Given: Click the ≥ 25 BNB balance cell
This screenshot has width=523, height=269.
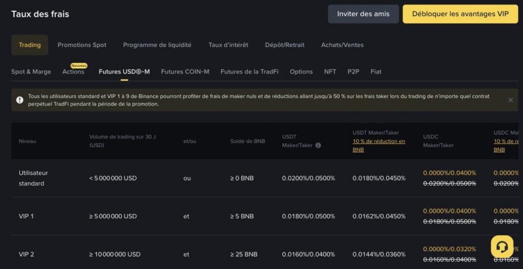Looking at the screenshot, I should tap(244, 254).
